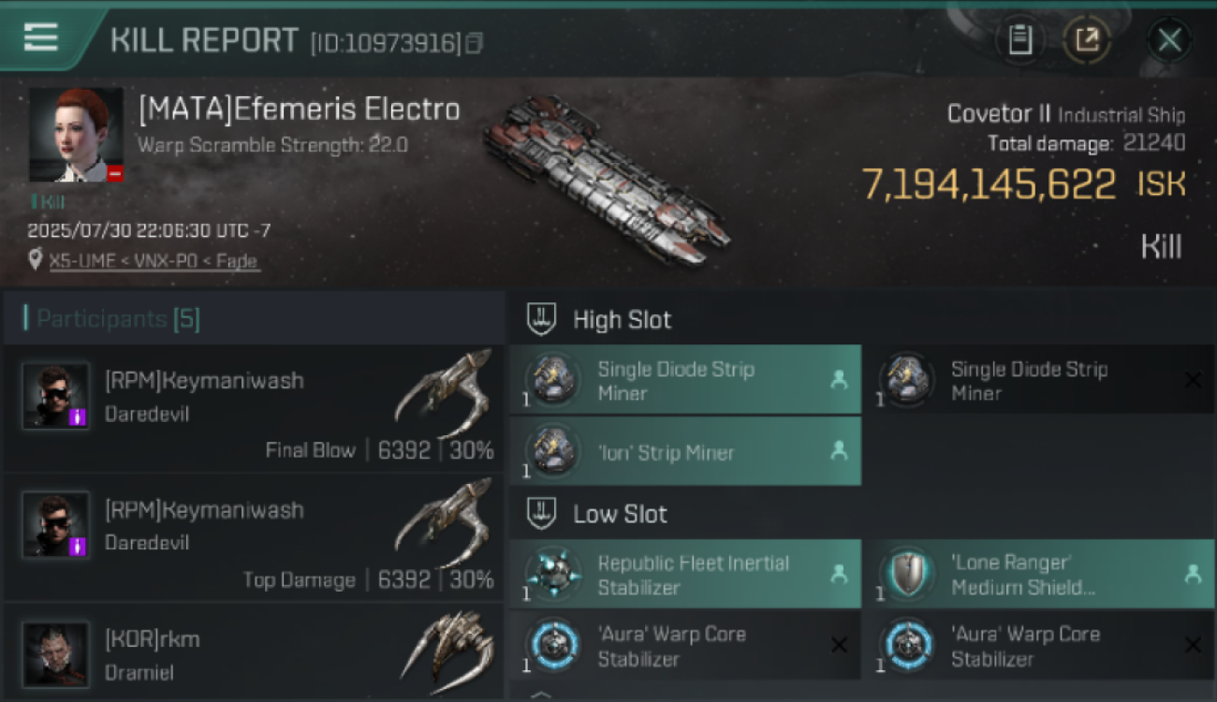View Efemeris Electro's portrait

point(76,135)
